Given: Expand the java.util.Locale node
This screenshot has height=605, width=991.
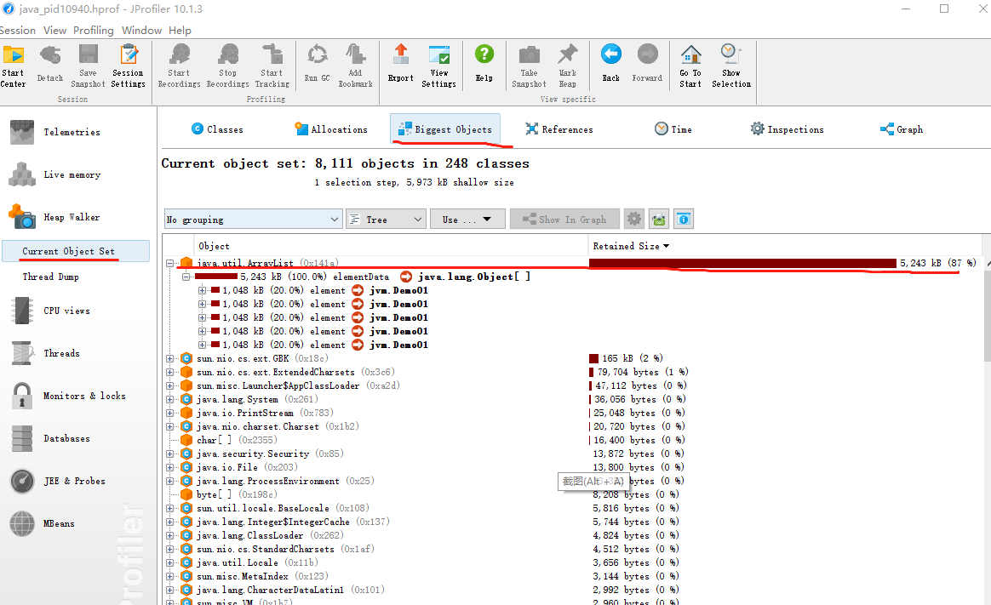Looking at the screenshot, I should coord(169,562).
